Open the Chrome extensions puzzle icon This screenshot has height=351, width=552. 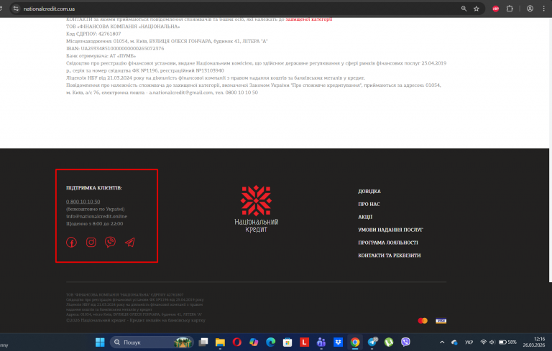coord(510,9)
